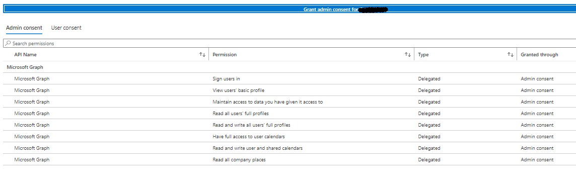Click the Granted through column header

pyautogui.click(x=539, y=55)
